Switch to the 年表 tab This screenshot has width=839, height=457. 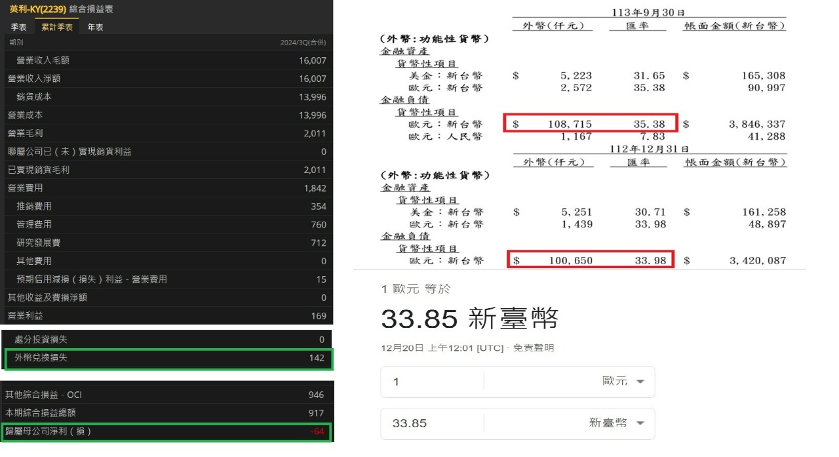click(95, 27)
